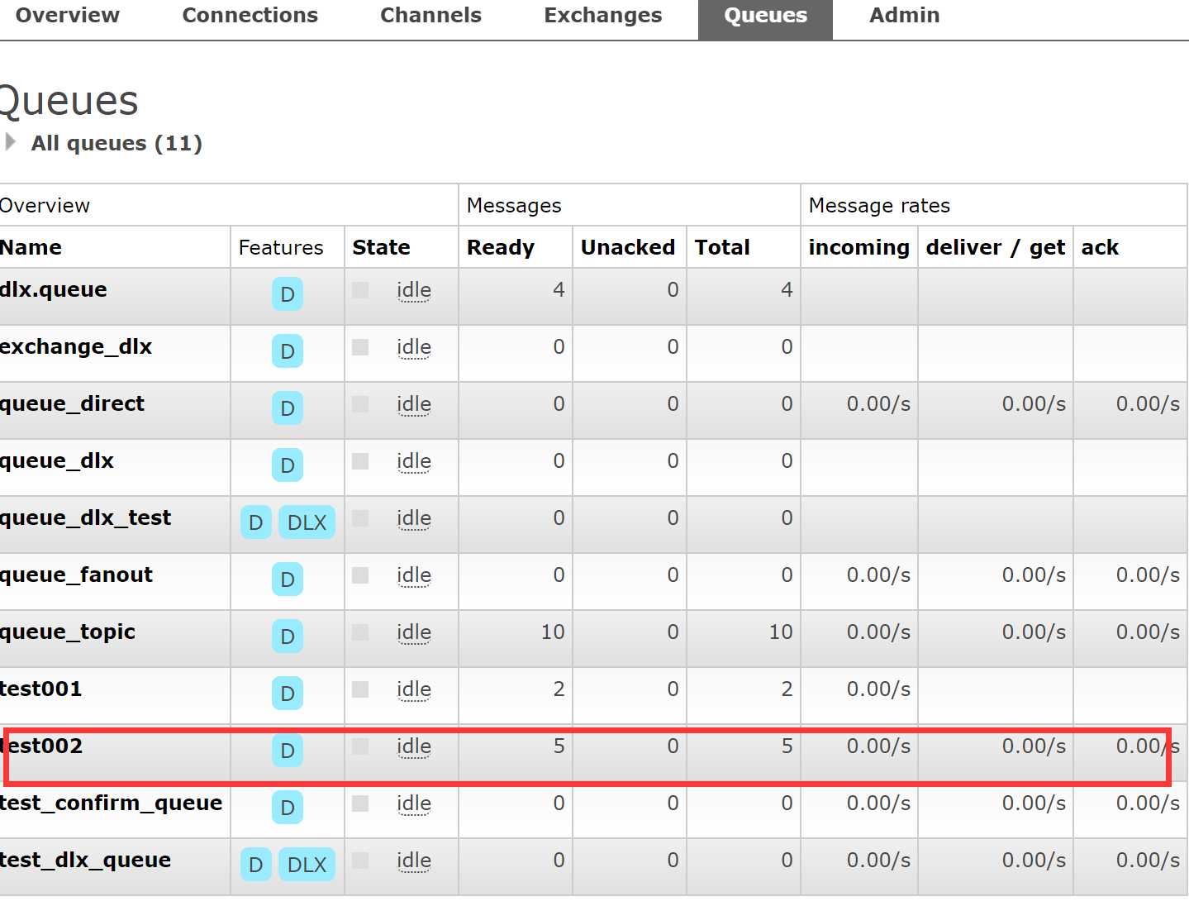
Task: Click the DLX badge for test_dlx_queue
Action: (x=307, y=865)
